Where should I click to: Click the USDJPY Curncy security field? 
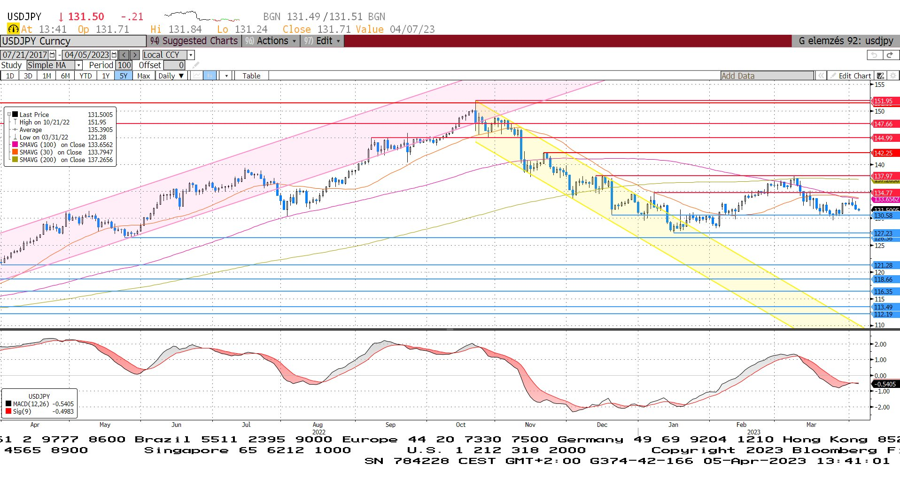click(73, 41)
